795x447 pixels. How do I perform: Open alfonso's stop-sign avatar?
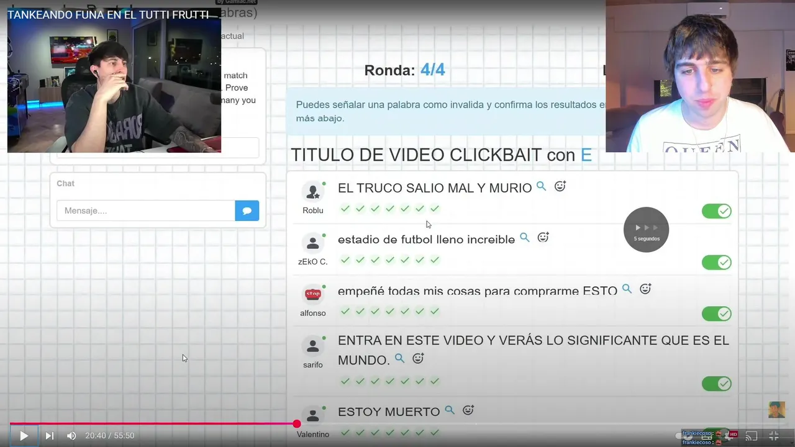pyautogui.click(x=313, y=295)
